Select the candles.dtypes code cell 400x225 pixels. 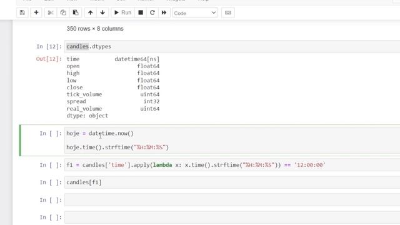coord(232,46)
